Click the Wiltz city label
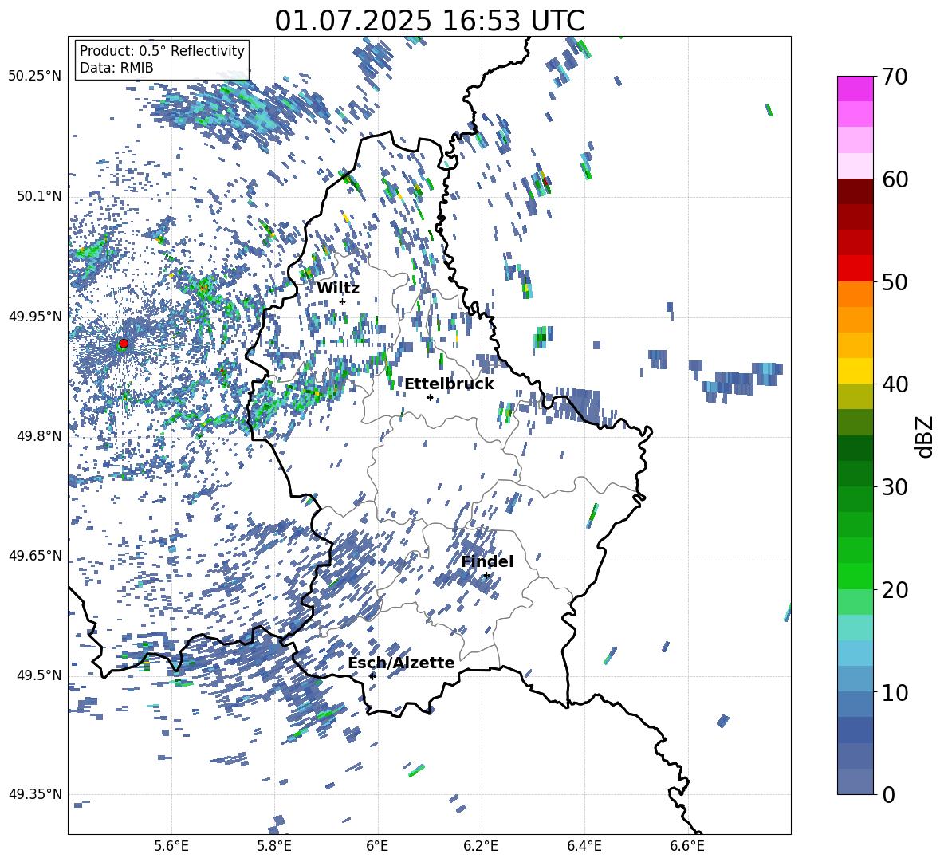944x862 pixels. click(338, 289)
